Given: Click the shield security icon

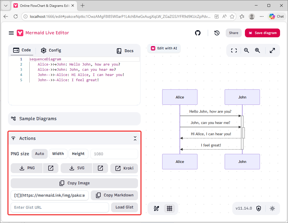Looking at the screenshot, I should tap(259, 208).
